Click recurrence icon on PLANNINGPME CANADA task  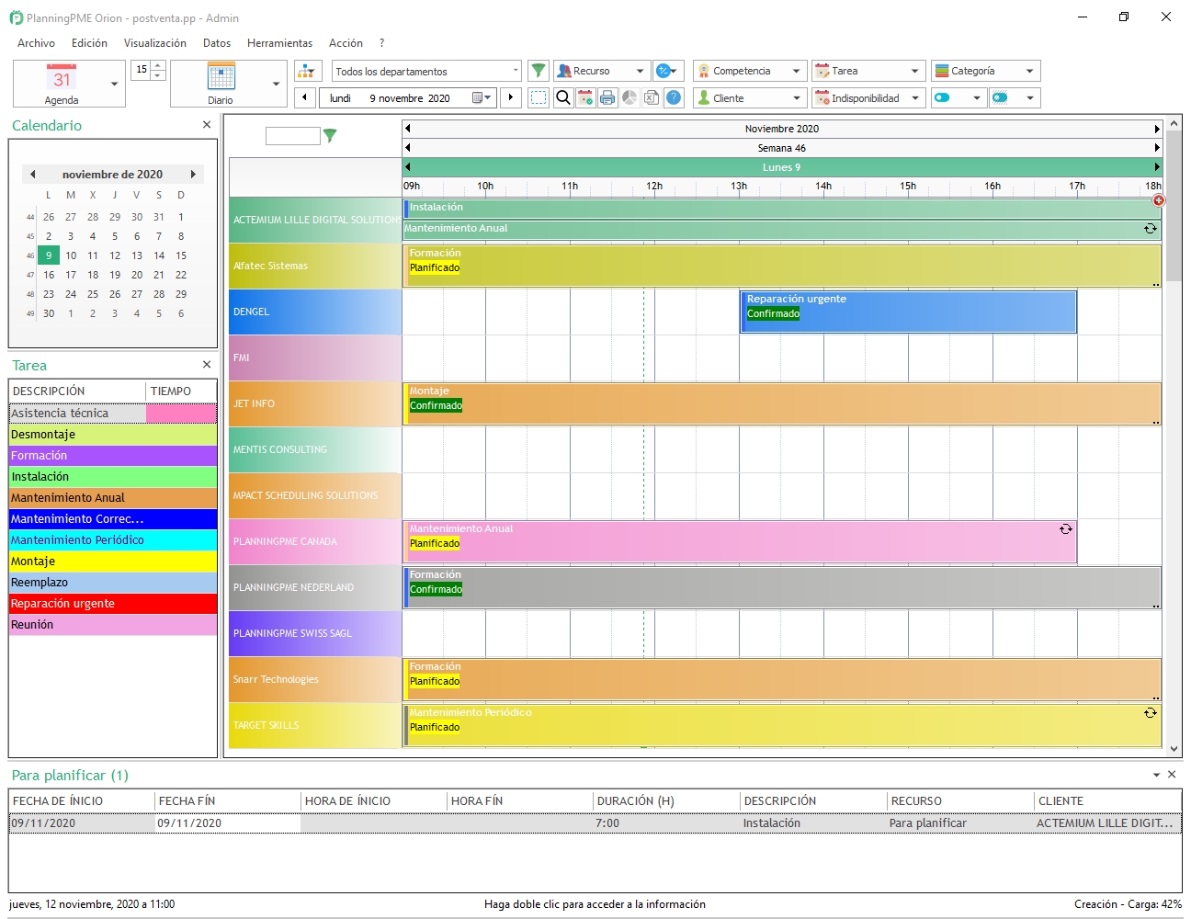1066,529
